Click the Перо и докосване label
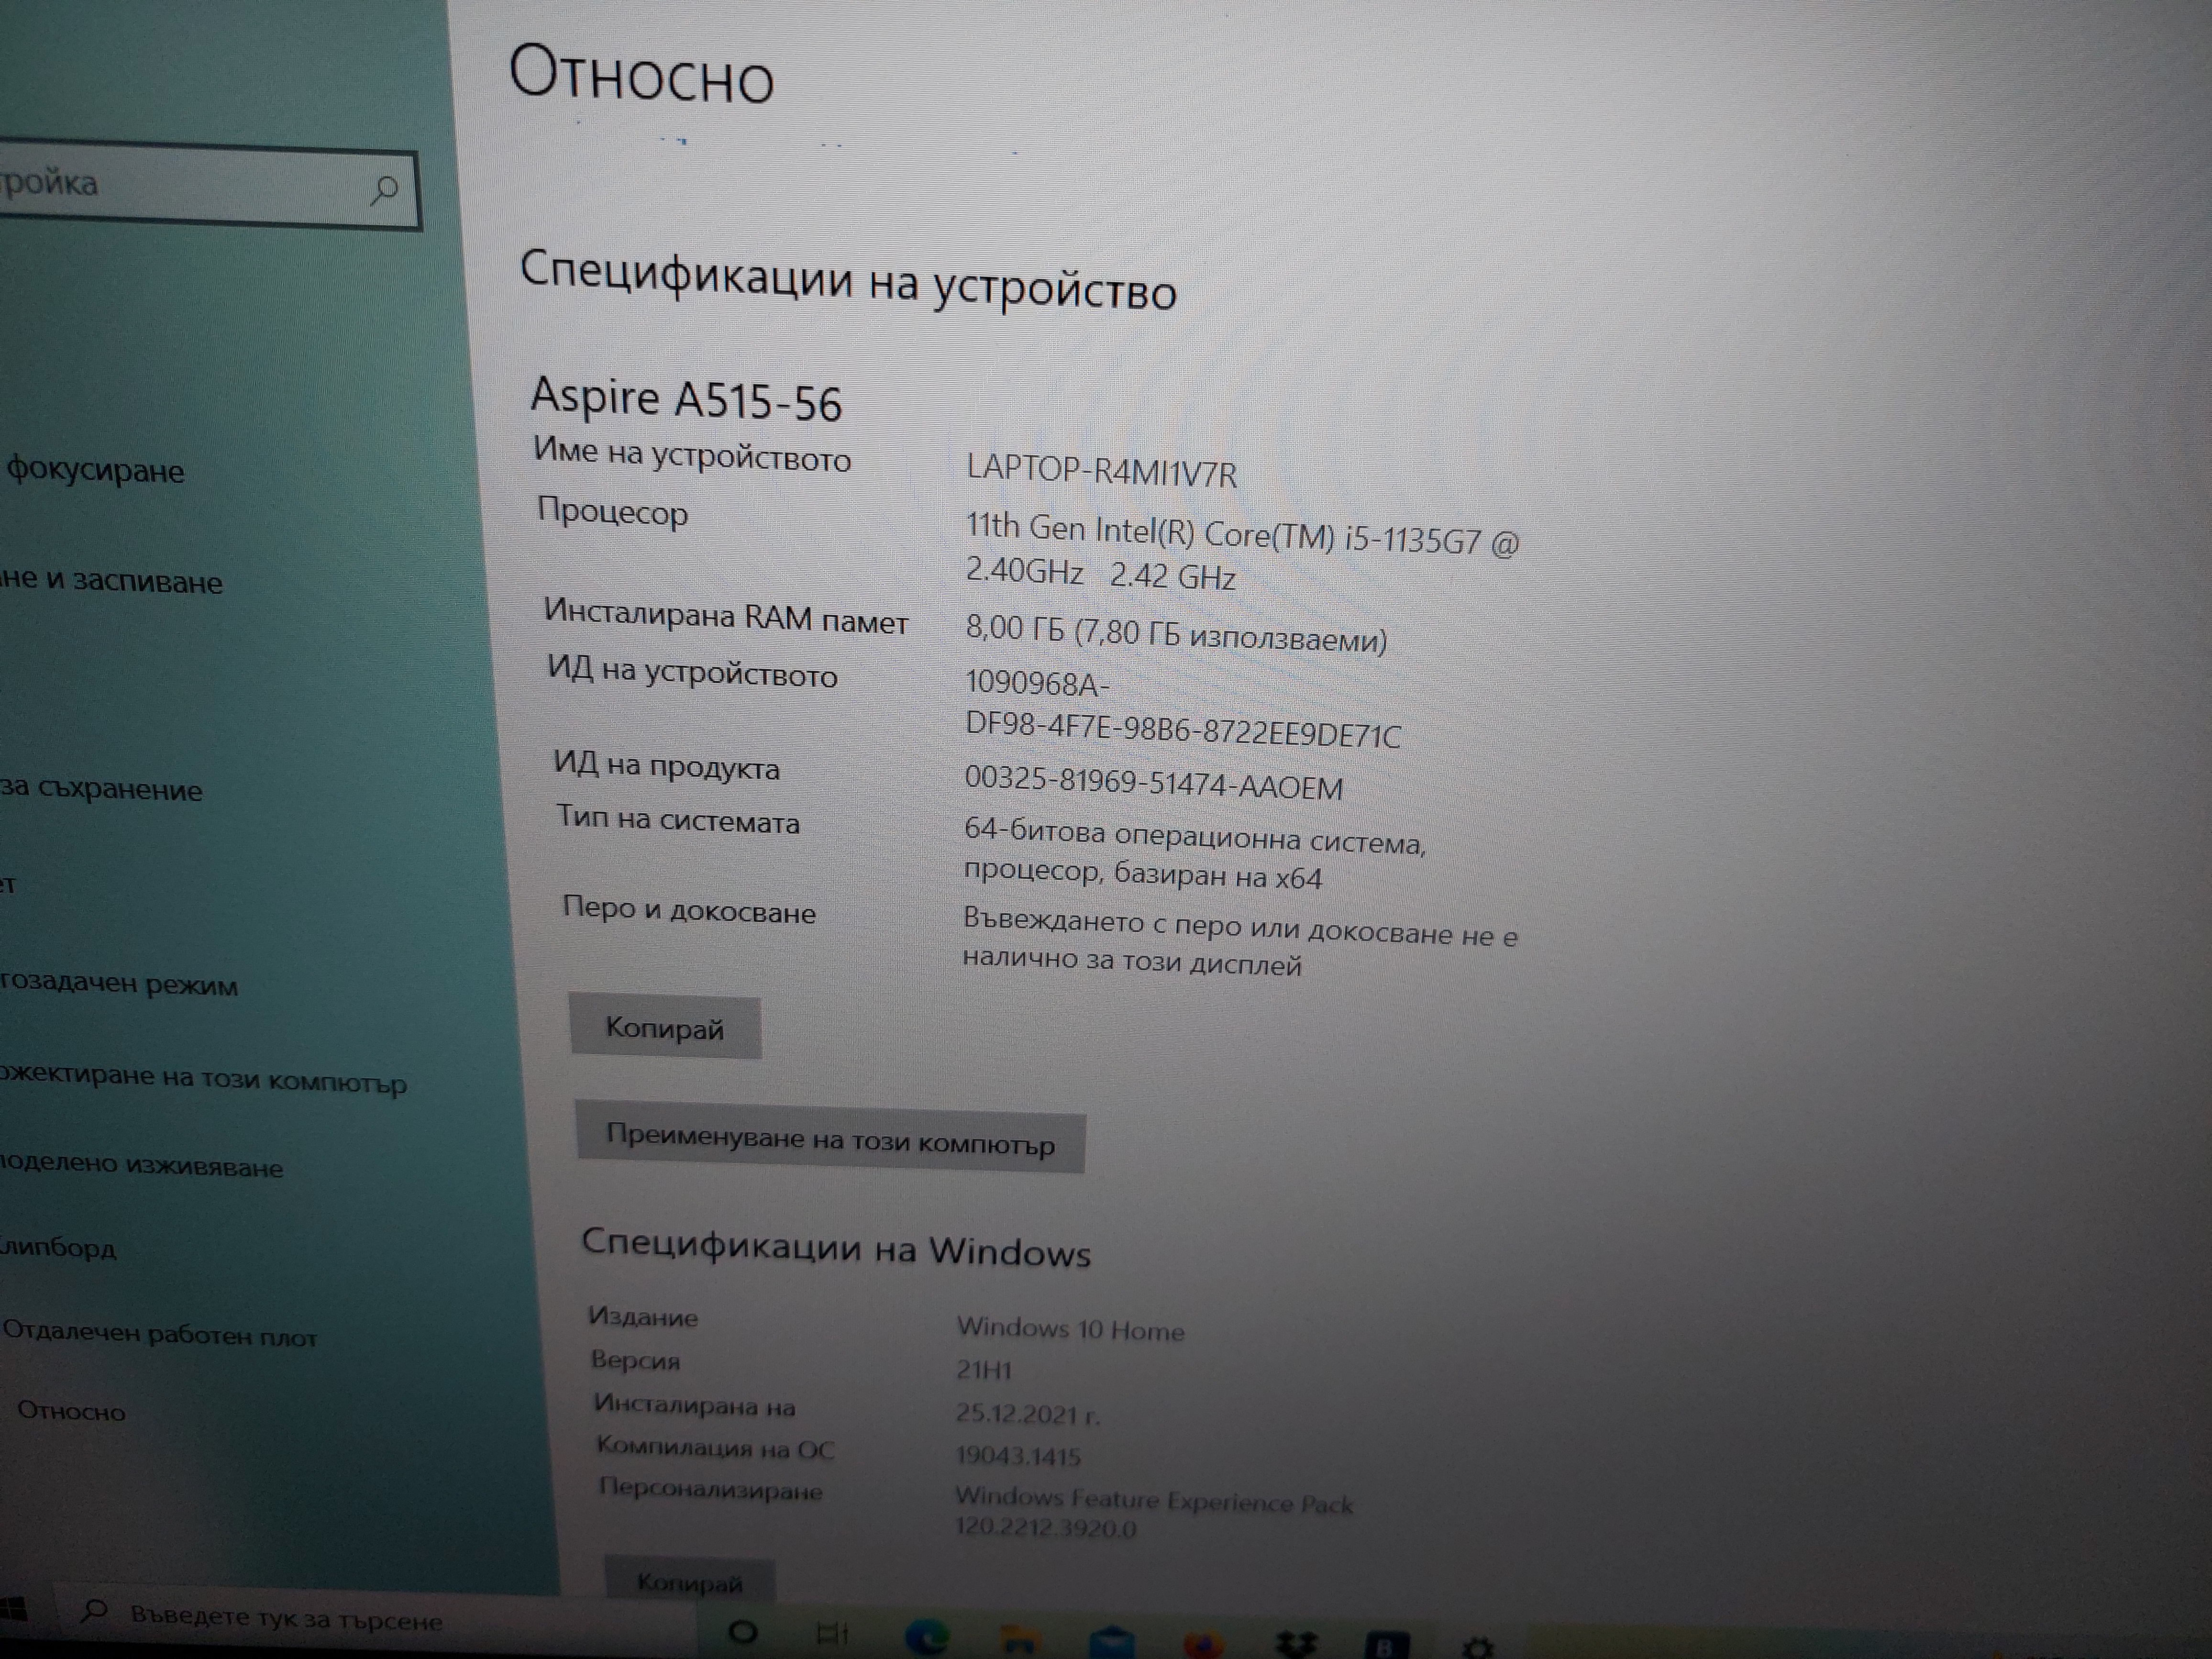This screenshot has height=1659, width=2212. [689, 910]
